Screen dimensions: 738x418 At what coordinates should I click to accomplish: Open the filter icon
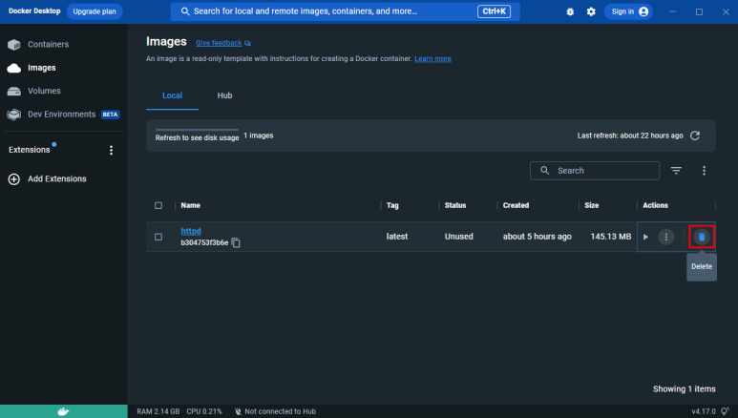pyautogui.click(x=676, y=171)
